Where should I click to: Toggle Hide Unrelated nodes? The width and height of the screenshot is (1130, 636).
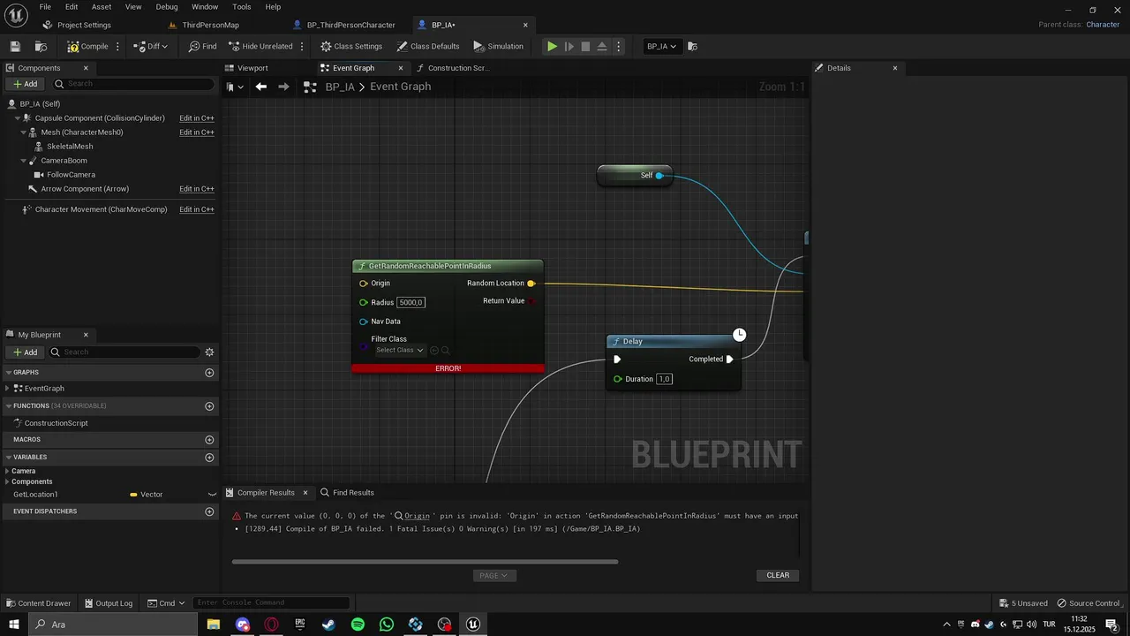point(260,46)
